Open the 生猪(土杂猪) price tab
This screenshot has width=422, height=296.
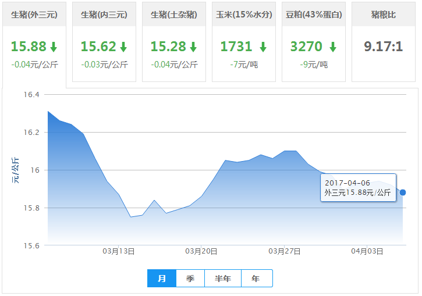(174, 15)
